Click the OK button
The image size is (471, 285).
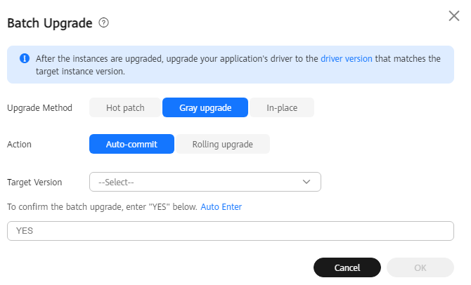click(420, 267)
